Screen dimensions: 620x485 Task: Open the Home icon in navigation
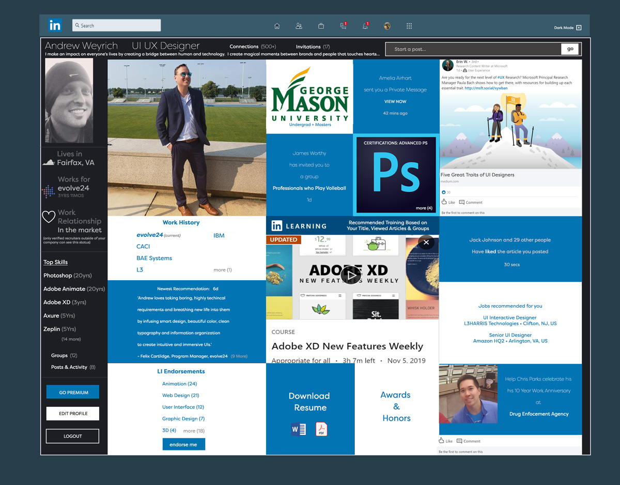pyautogui.click(x=277, y=26)
